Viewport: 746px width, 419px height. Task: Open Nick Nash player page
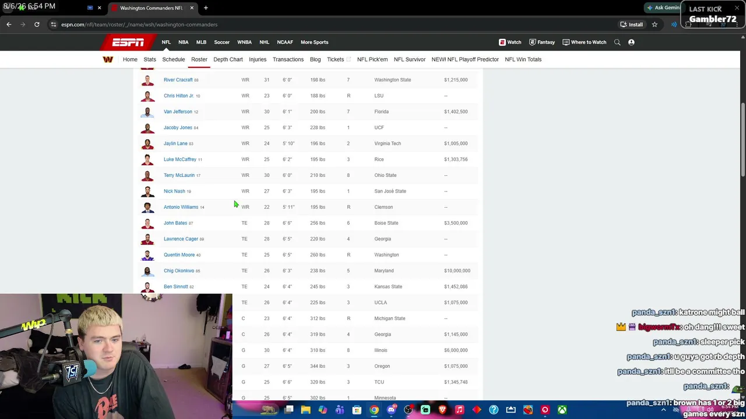coord(174,191)
